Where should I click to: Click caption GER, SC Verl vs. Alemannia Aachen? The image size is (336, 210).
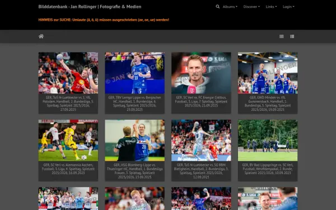click(x=68, y=169)
